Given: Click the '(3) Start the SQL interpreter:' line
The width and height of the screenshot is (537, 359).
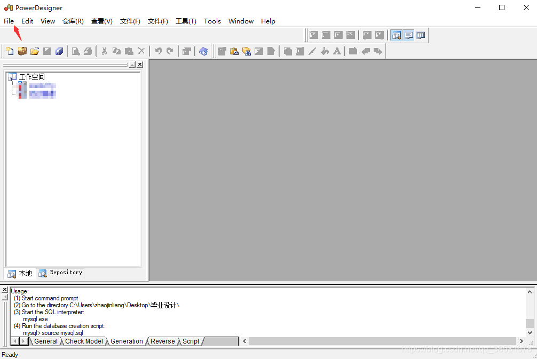Looking at the screenshot, I should [x=49, y=312].
